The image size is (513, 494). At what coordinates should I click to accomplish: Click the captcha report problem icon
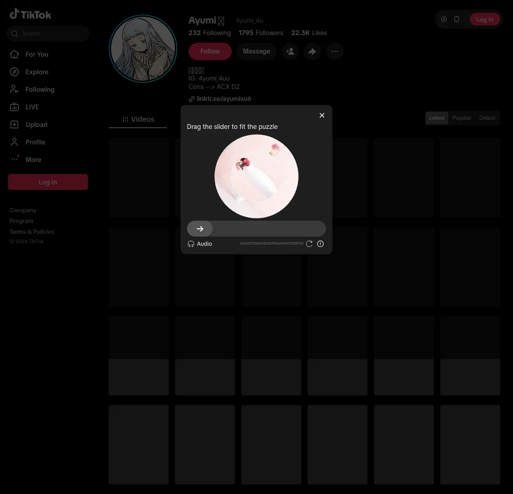(320, 244)
